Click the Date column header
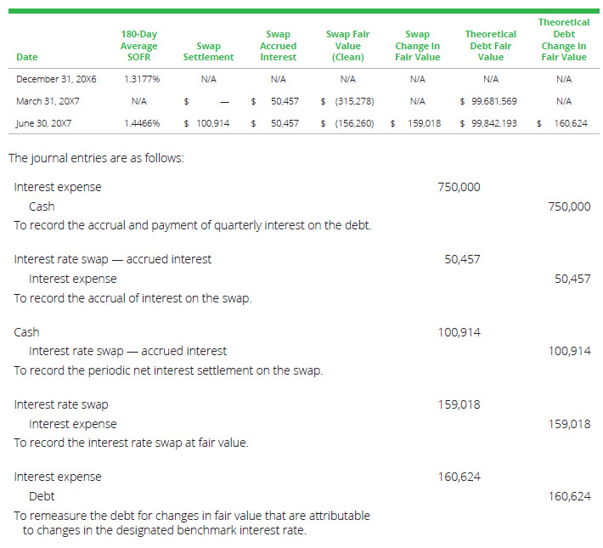The width and height of the screenshot is (603, 548). click(x=26, y=58)
